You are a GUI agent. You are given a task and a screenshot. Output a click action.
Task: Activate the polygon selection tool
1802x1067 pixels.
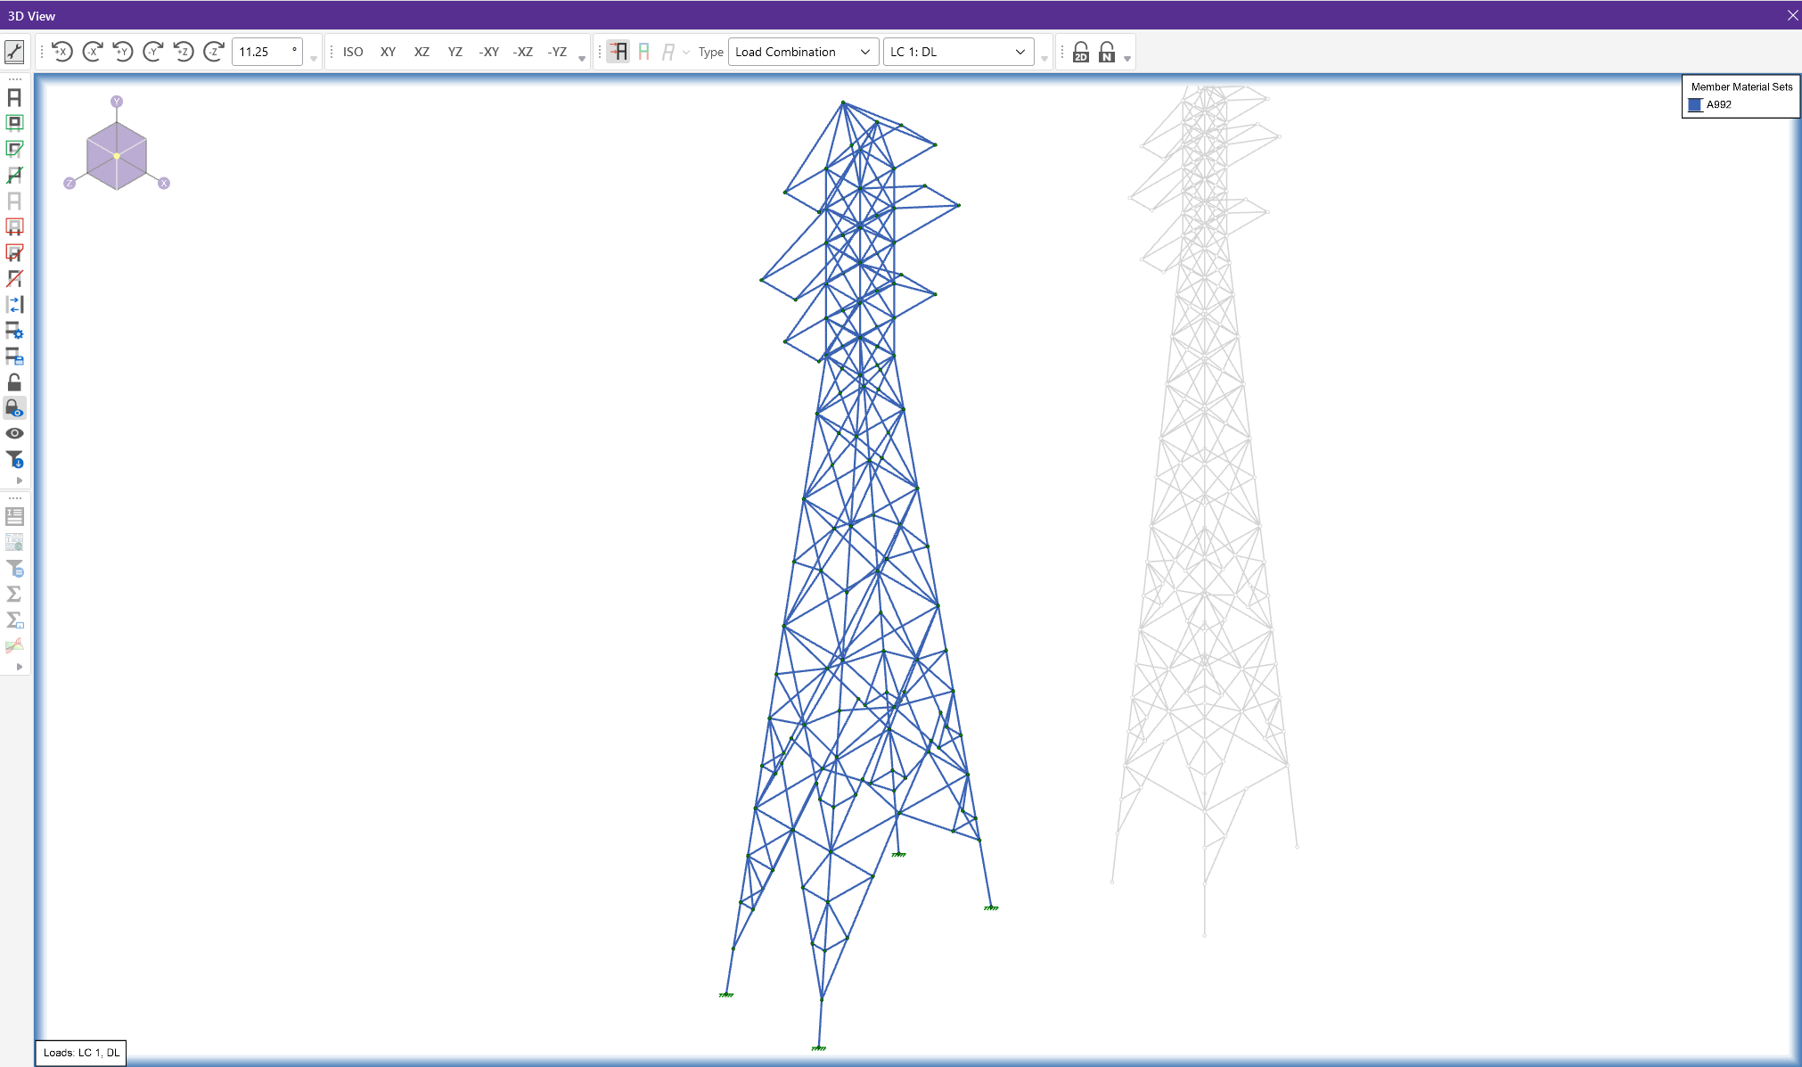point(14,149)
